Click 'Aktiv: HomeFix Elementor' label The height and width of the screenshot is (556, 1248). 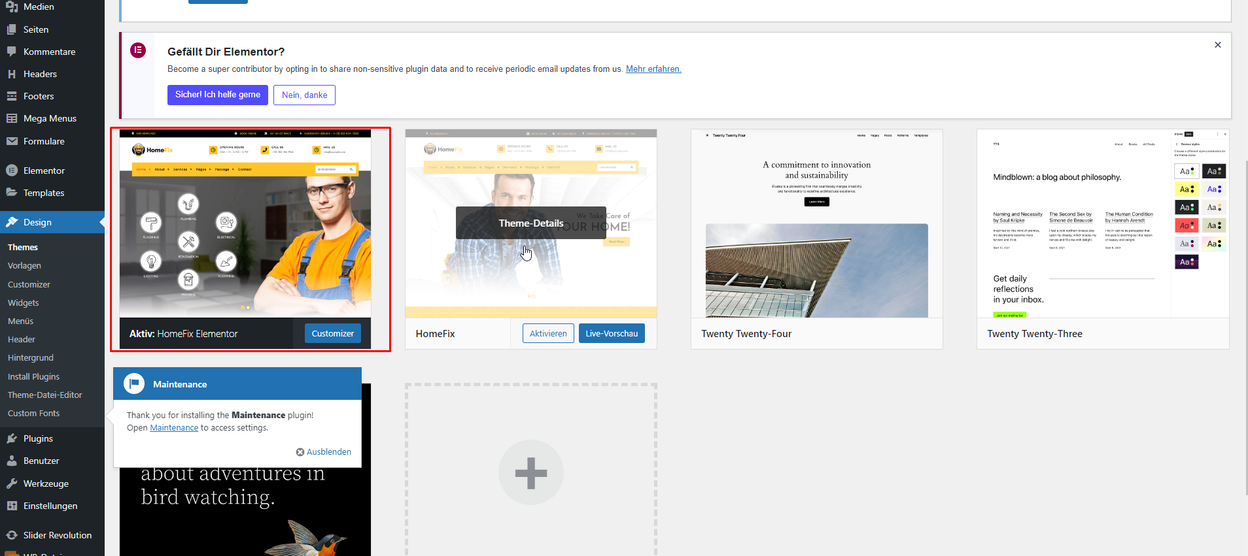pos(184,333)
